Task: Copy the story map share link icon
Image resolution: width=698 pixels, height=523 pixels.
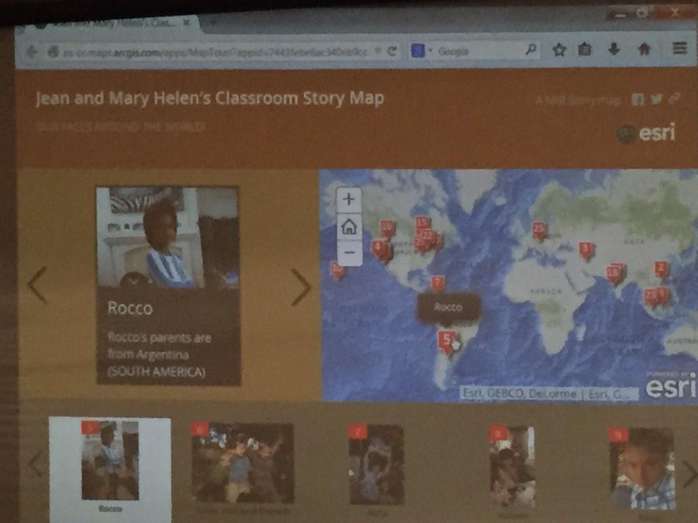Action: [x=674, y=98]
